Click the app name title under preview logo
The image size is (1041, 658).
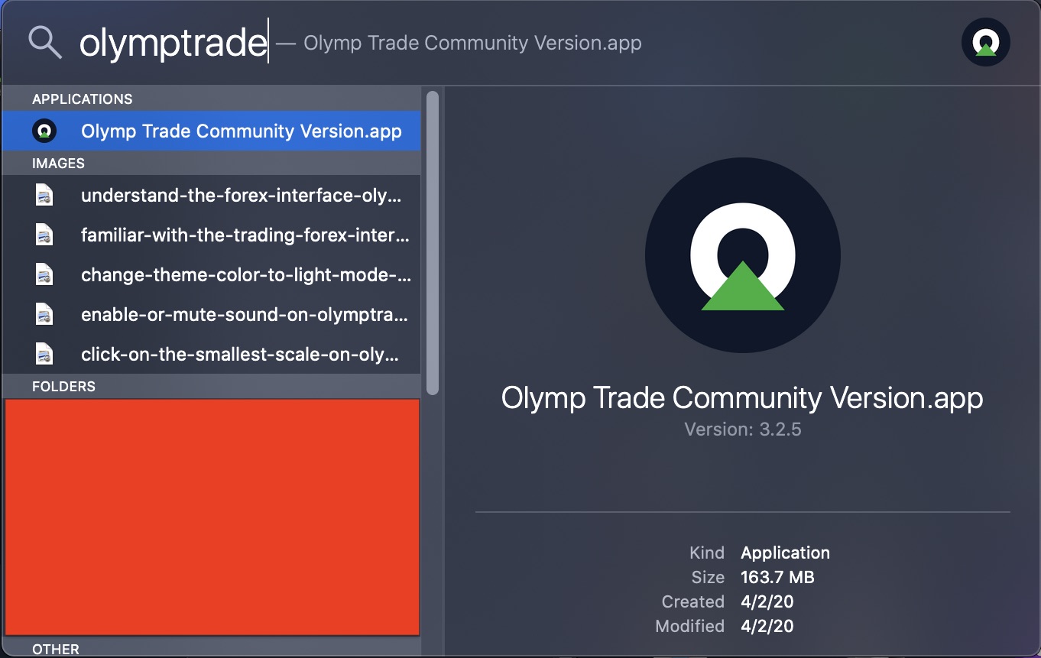coord(741,398)
